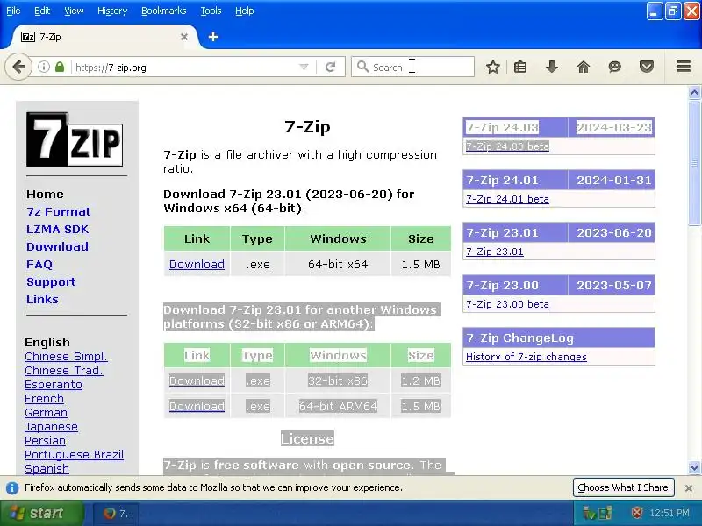This screenshot has width=702, height=526.
Task: Click the system clock 12:51 PM
Action: 670,513
